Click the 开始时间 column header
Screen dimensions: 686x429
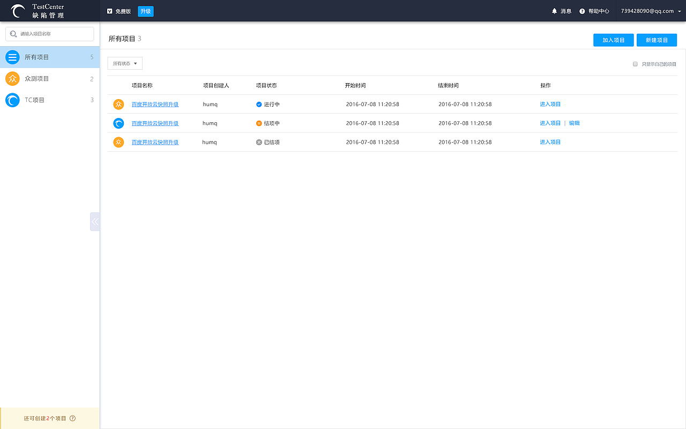point(355,85)
